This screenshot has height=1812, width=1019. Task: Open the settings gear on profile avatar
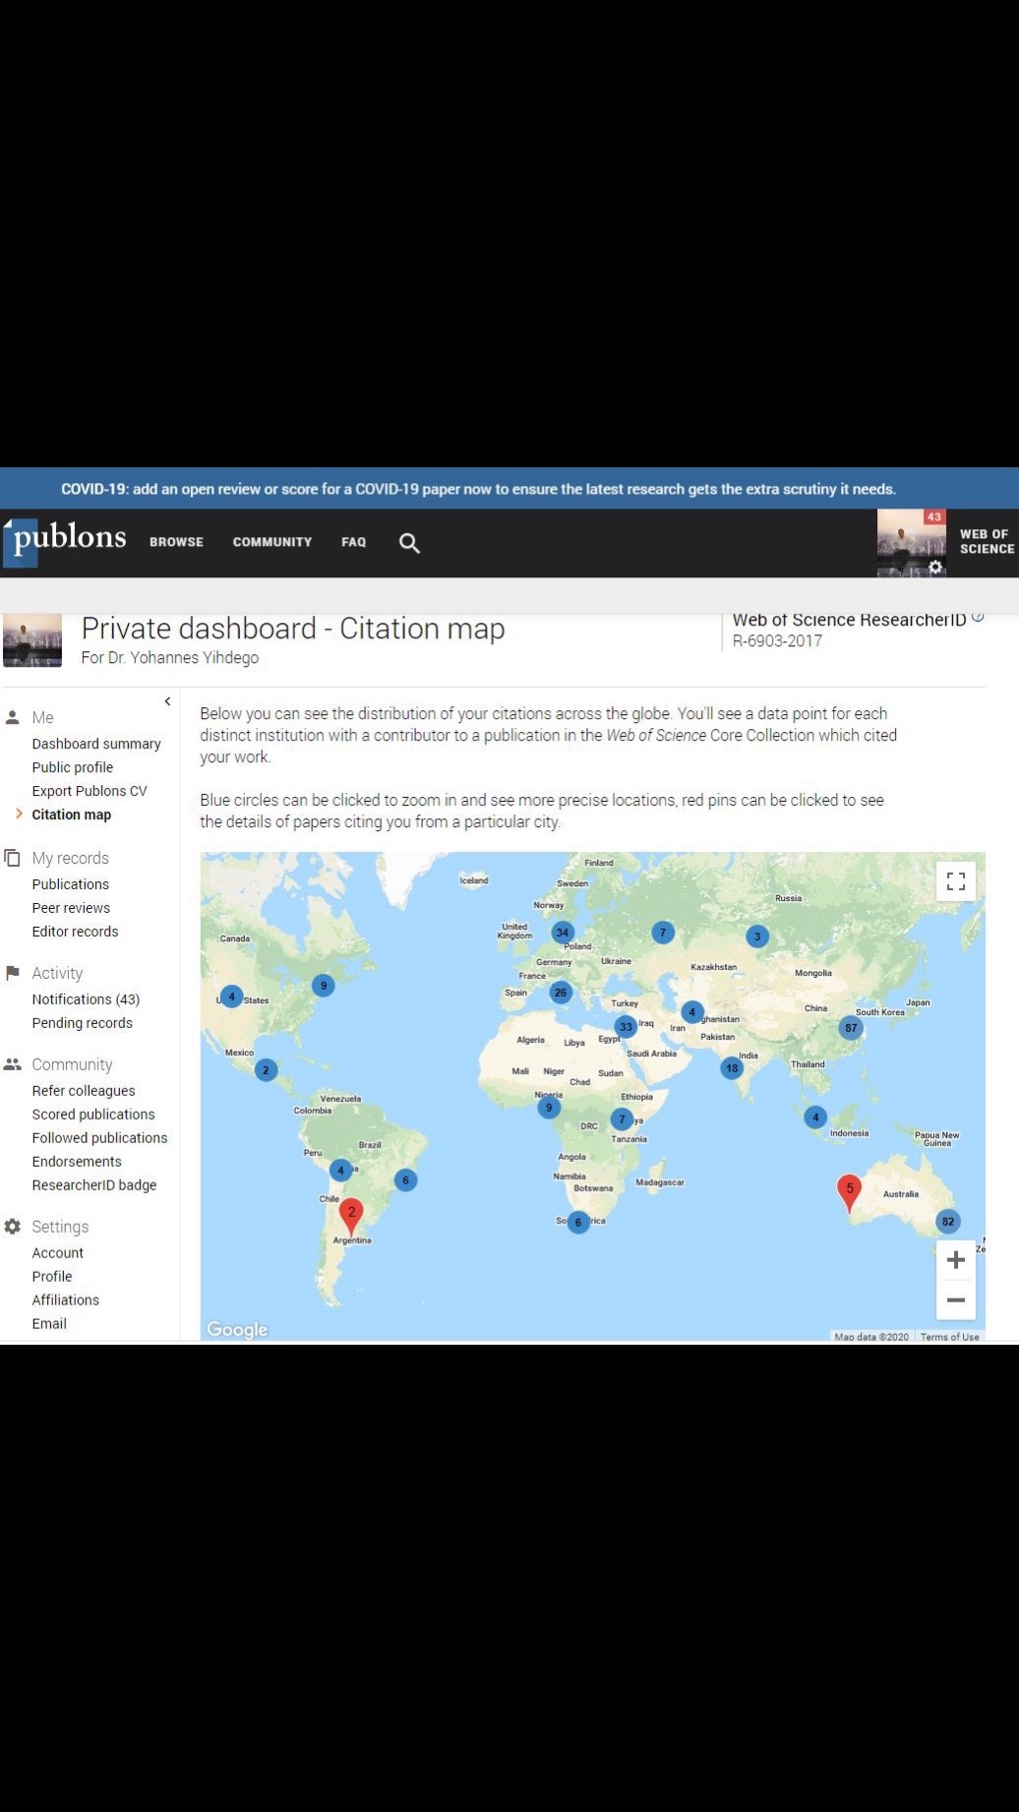point(935,567)
